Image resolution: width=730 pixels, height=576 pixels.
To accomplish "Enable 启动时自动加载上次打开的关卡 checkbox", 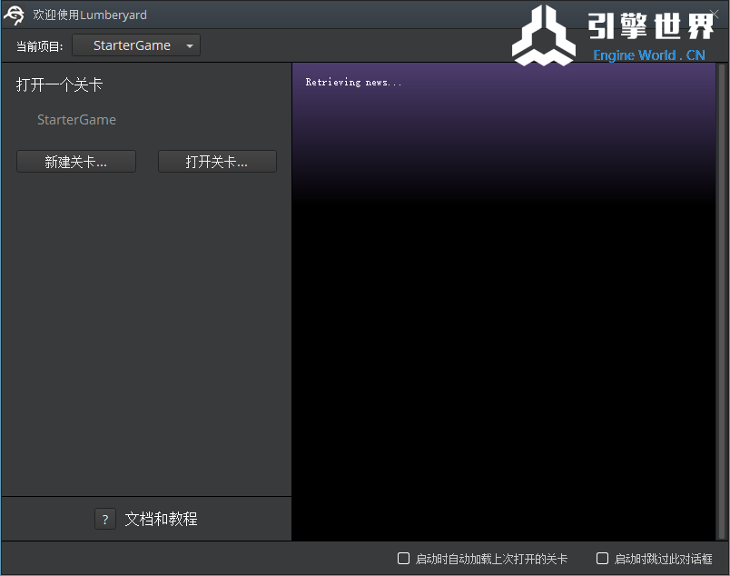I will 404,559.
